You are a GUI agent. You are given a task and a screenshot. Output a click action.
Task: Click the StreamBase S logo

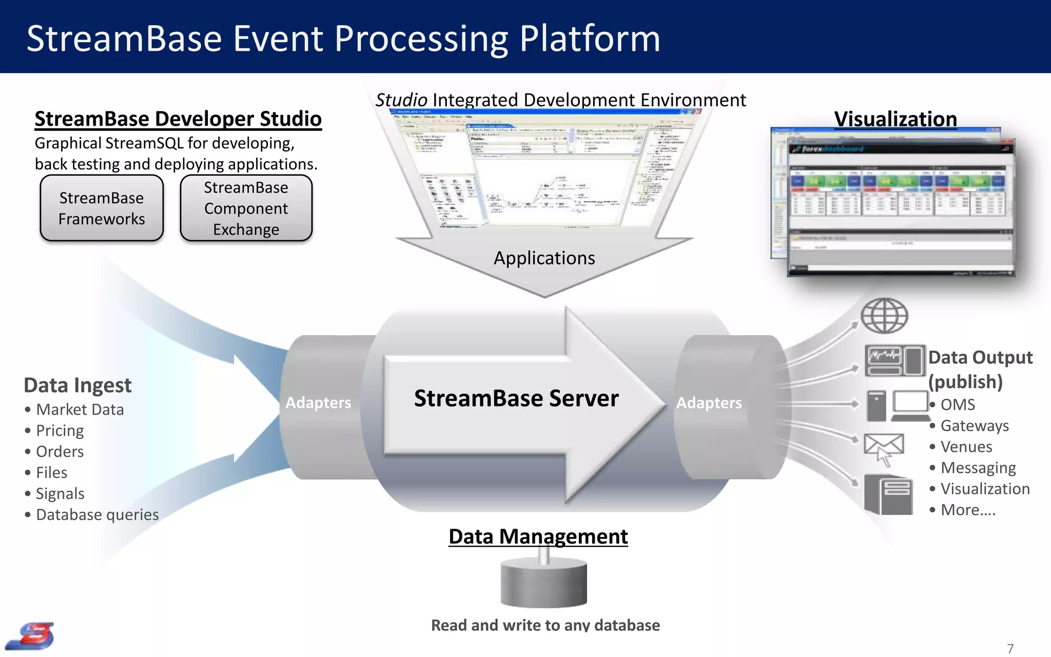[x=30, y=636]
